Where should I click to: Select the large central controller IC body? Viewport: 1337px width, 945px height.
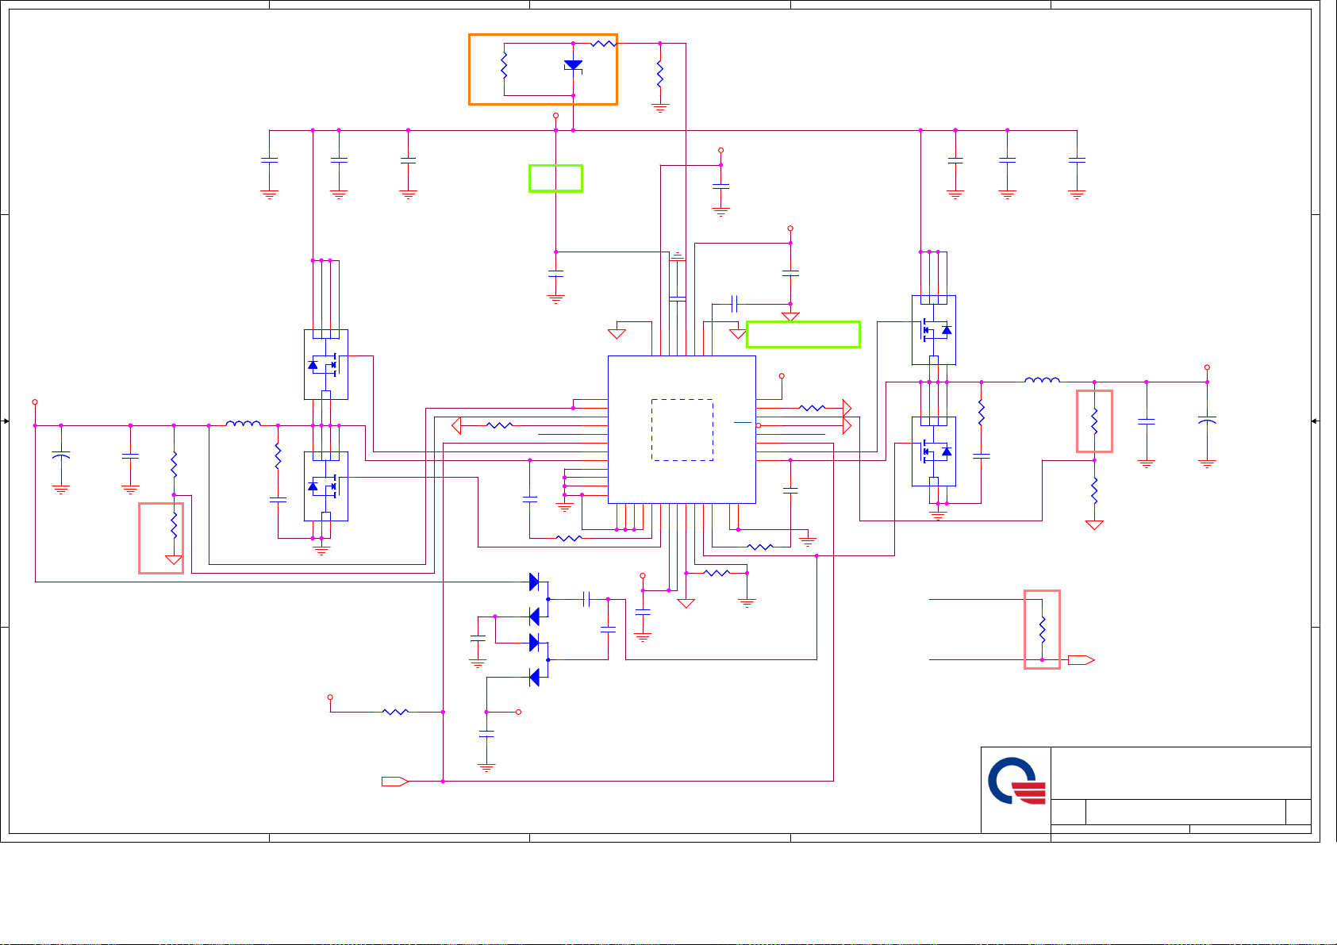click(x=682, y=429)
